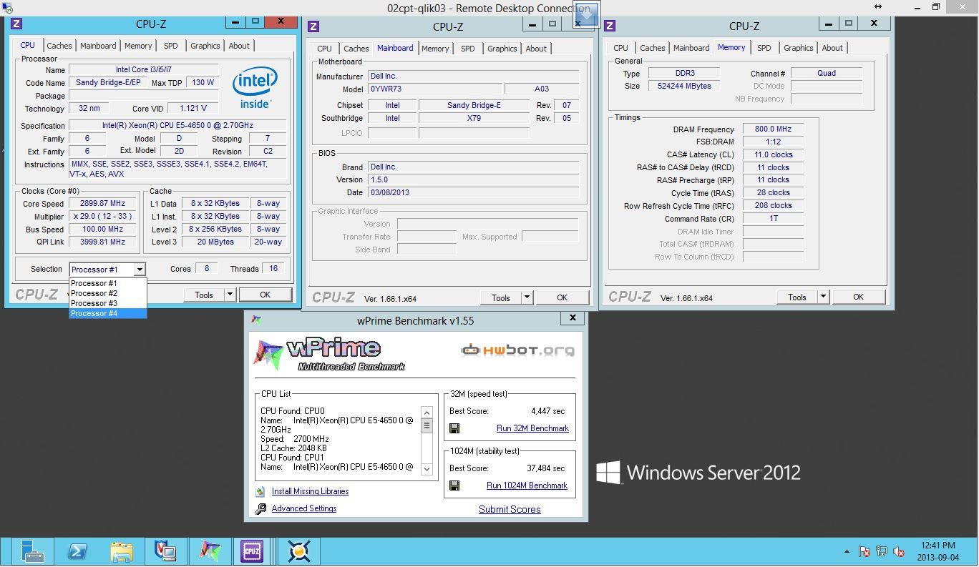
Task: Click the memory Size value 524244 MBytes
Action: 683,86
